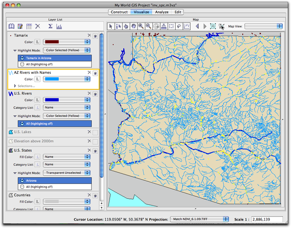
Task: Select the rectangular selection tool
Action: pyautogui.click(x=171, y=26)
